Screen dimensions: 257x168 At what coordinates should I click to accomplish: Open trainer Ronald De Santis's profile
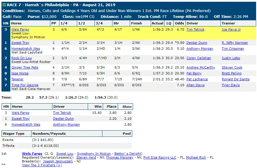tap(236, 79)
